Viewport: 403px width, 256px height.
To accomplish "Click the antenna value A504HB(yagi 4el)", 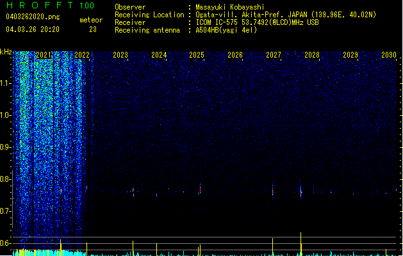I will pos(226,30).
